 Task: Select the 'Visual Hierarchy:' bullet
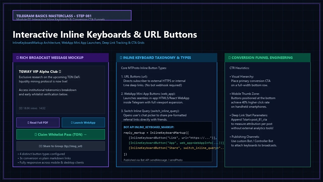click(242, 77)
